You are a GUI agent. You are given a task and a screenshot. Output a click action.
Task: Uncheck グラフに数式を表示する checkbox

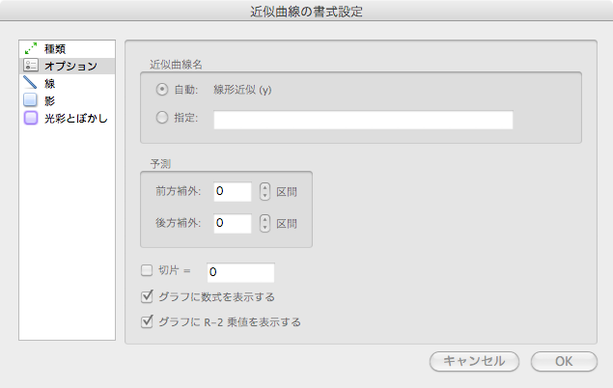pos(148,297)
